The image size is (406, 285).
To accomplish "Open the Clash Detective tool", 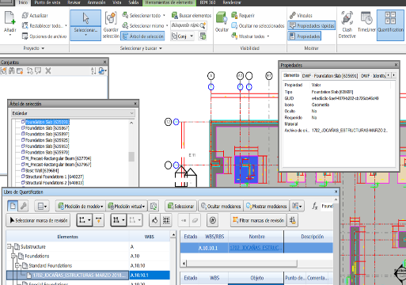I will point(347,25).
